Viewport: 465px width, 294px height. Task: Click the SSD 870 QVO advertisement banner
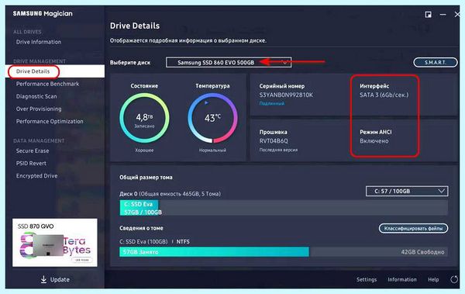coord(55,243)
